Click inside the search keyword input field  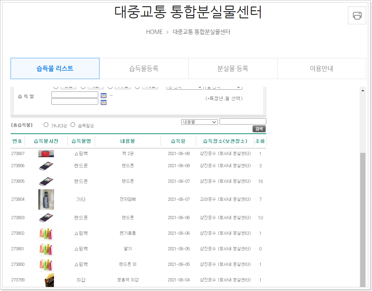tap(243, 121)
